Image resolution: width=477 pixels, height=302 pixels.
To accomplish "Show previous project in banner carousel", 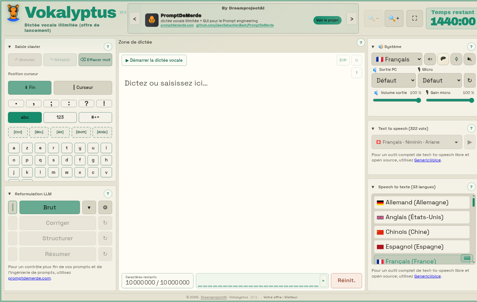I will click(x=135, y=19).
